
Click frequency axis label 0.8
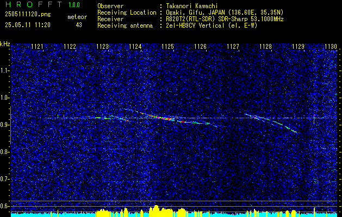pyautogui.click(x=4, y=152)
